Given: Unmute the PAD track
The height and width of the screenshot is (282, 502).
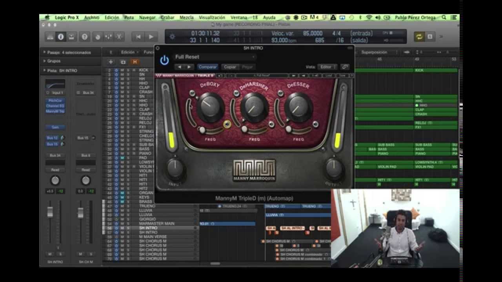Looking at the screenshot, I should [x=122, y=158].
